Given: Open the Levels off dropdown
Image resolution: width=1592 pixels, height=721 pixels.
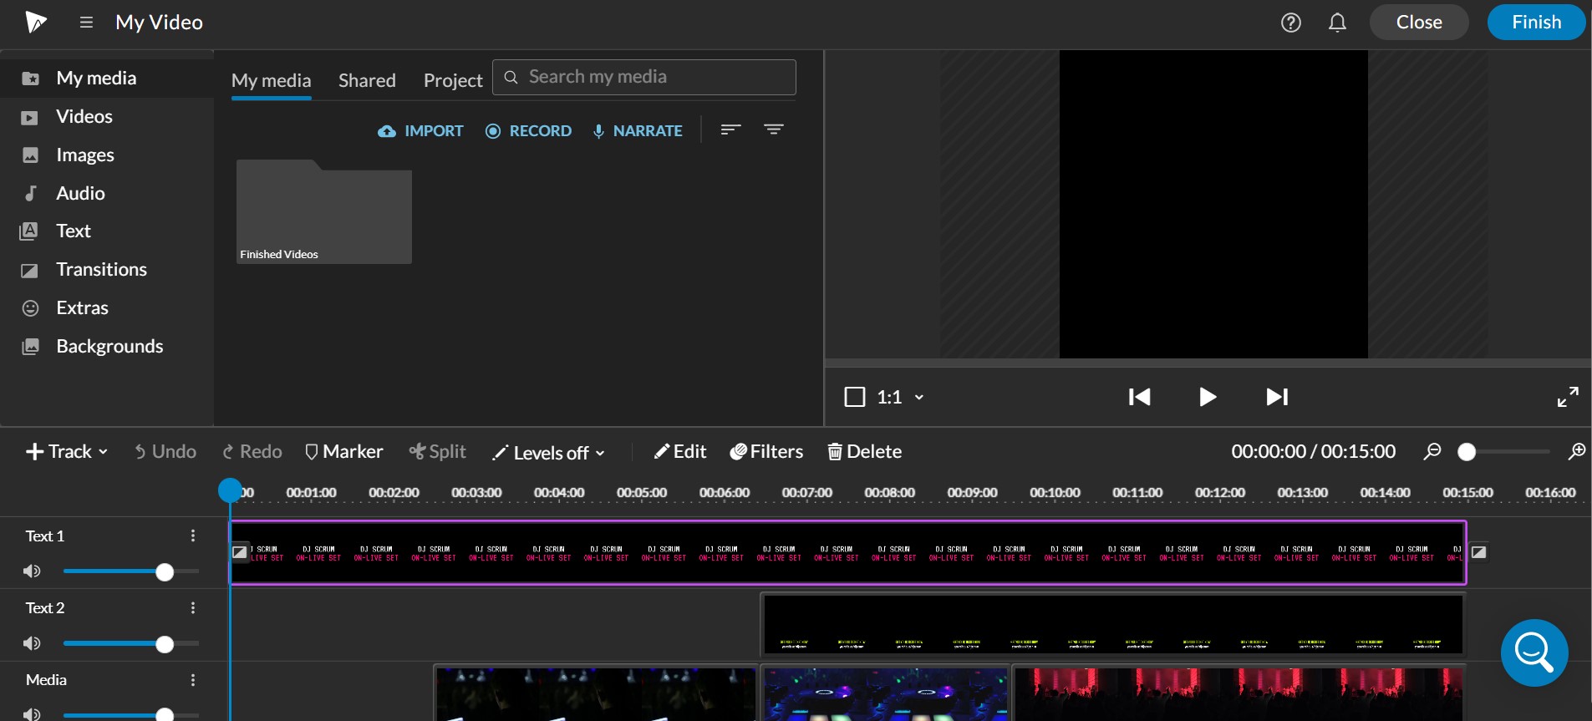Looking at the screenshot, I should 548,453.
